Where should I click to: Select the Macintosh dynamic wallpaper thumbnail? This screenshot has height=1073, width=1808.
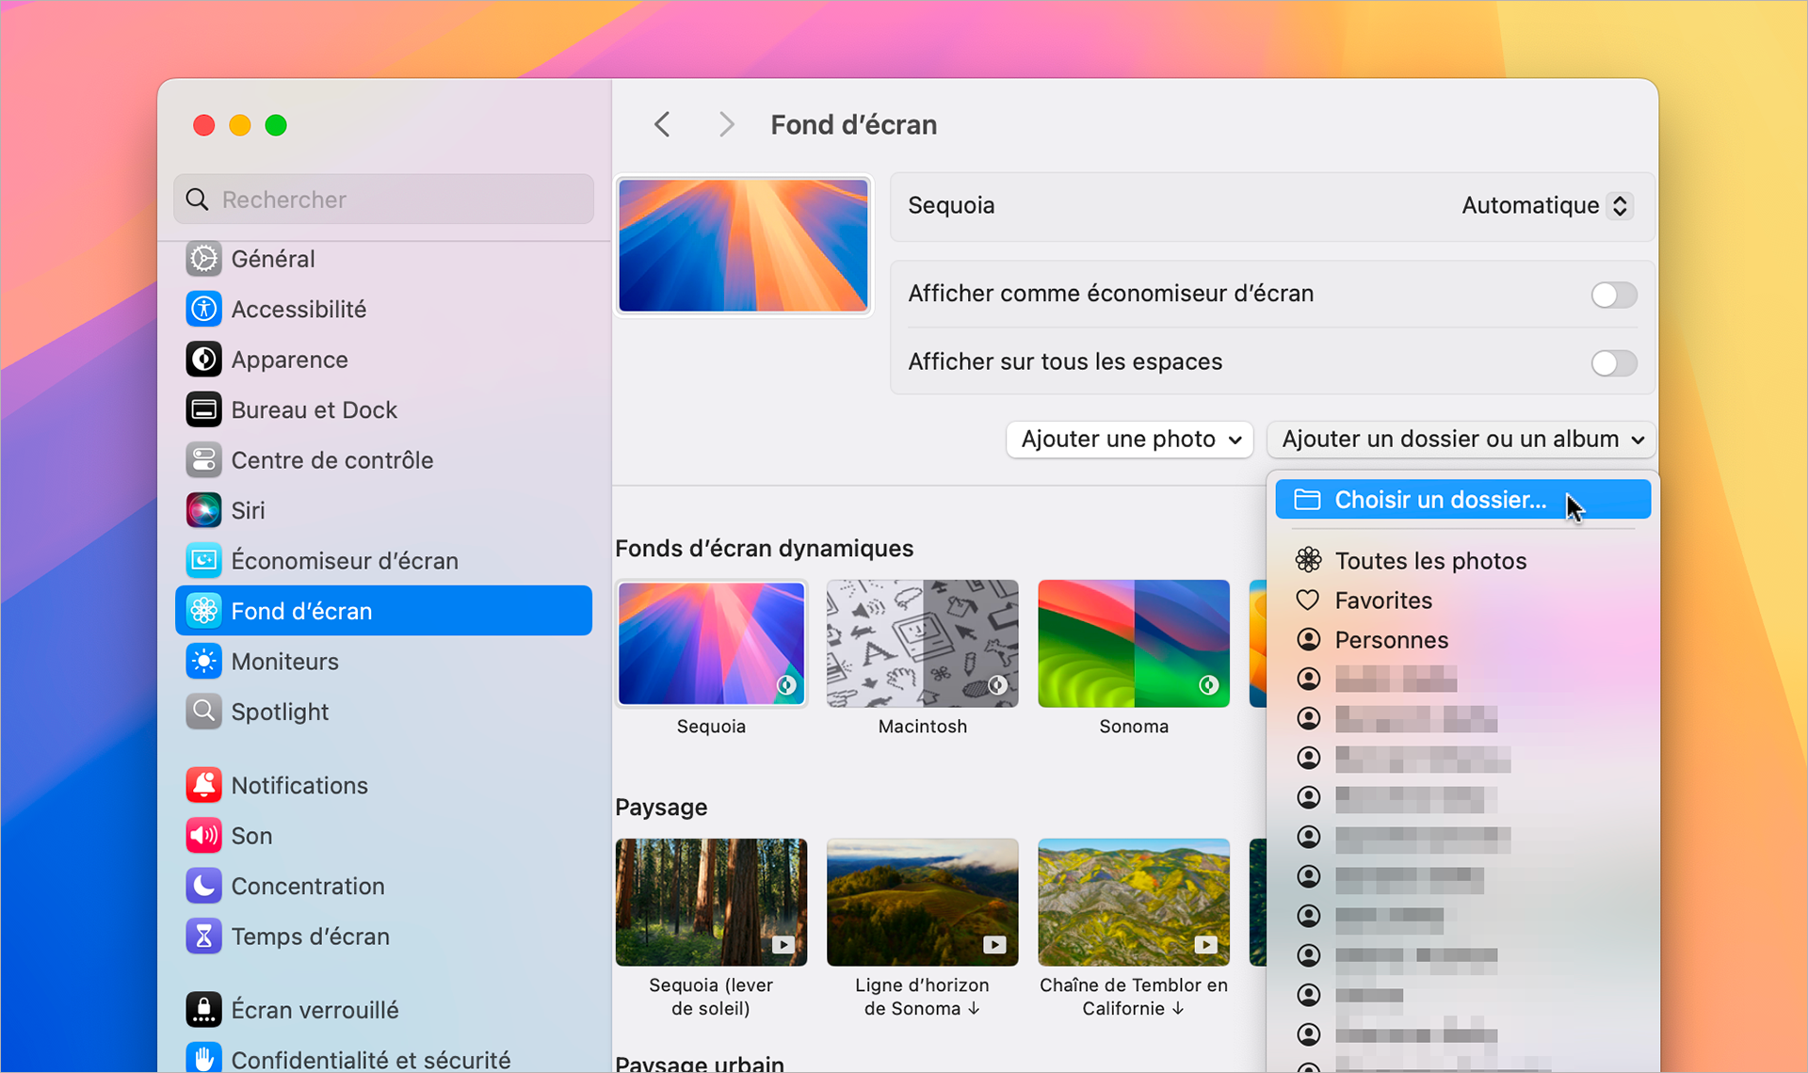tap(922, 643)
